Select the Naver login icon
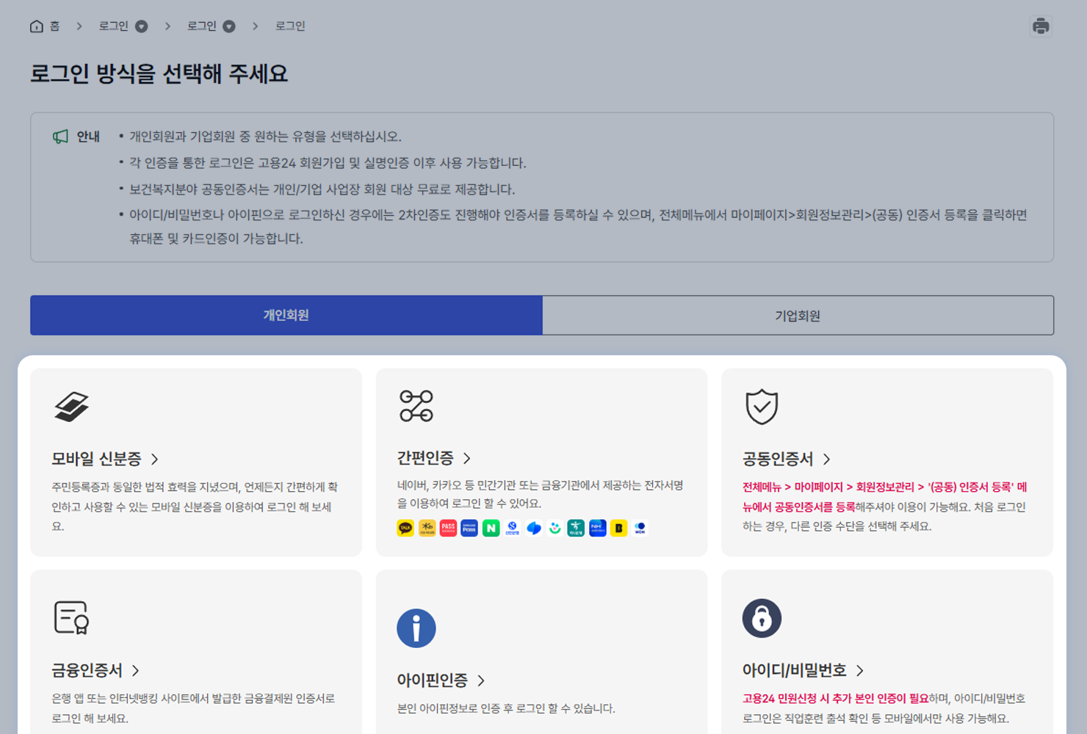The width and height of the screenshot is (1087, 734). pos(491,528)
